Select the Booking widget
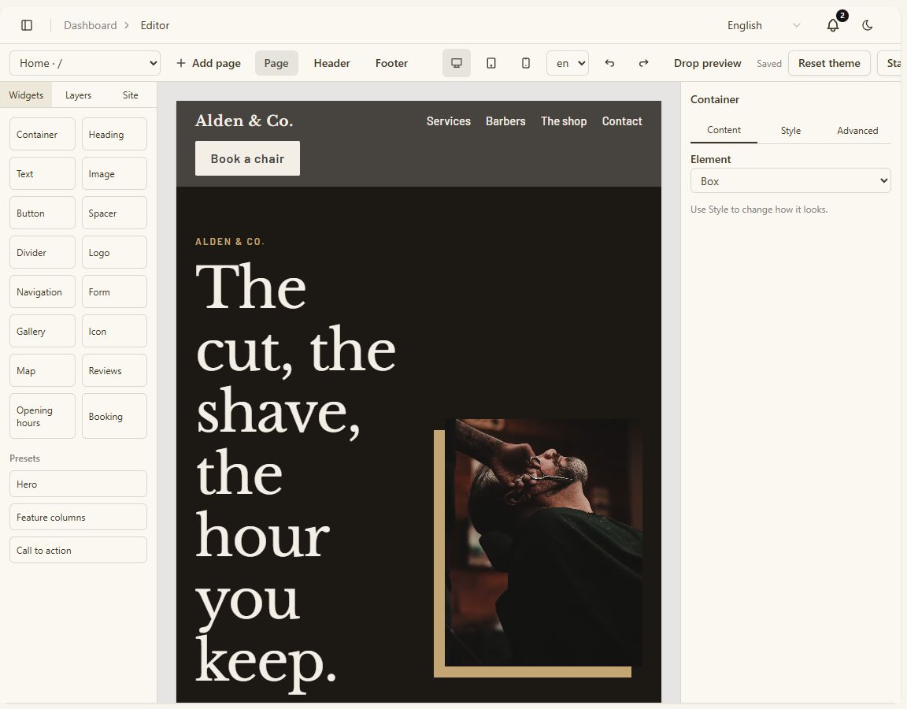 click(x=114, y=416)
